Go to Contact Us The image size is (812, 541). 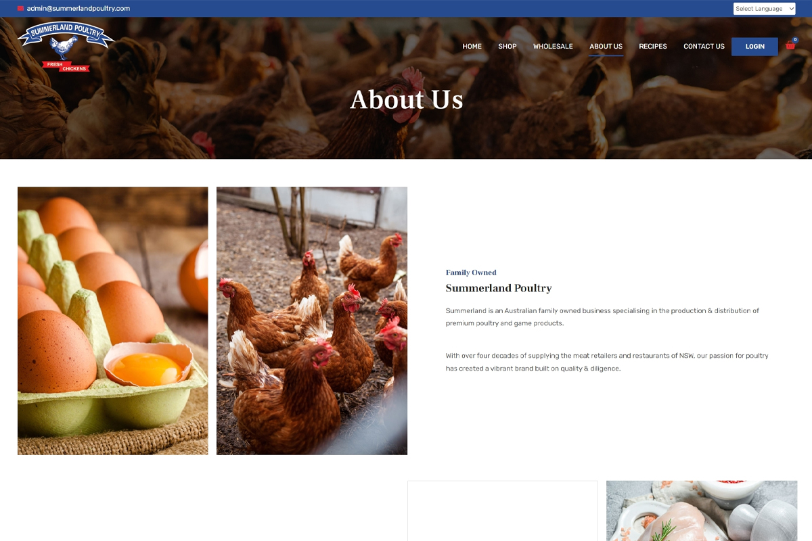pyautogui.click(x=704, y=47)
